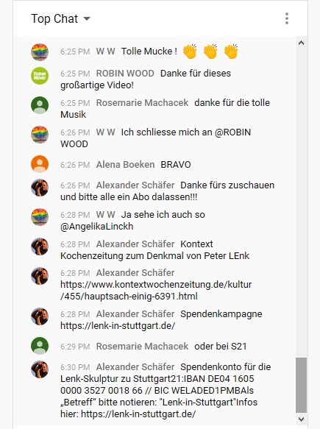Open lenk-in-stuttgart.de link after 'Infos hier:'

(x=138, y=414)
